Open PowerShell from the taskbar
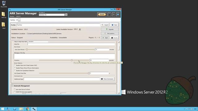 pyautogui.click(x=15, y=109)
